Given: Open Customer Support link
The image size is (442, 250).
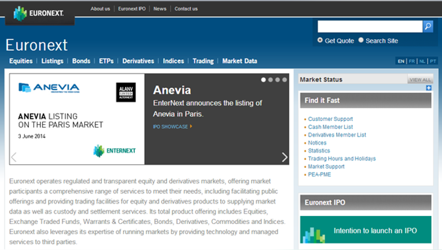Looking at the screenshot, I should coord(330,119).
